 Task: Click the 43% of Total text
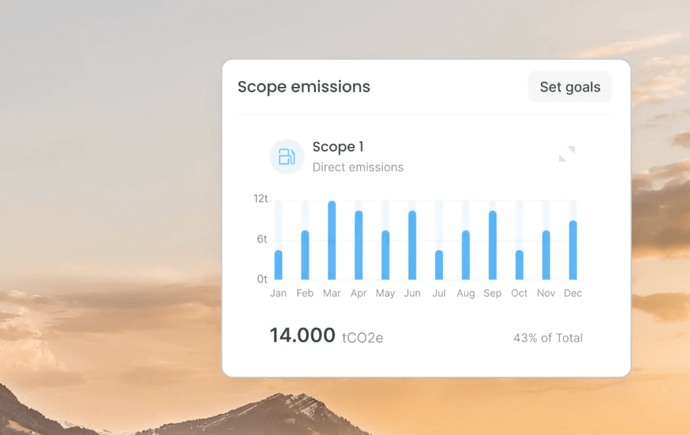(x=548, y=338)
